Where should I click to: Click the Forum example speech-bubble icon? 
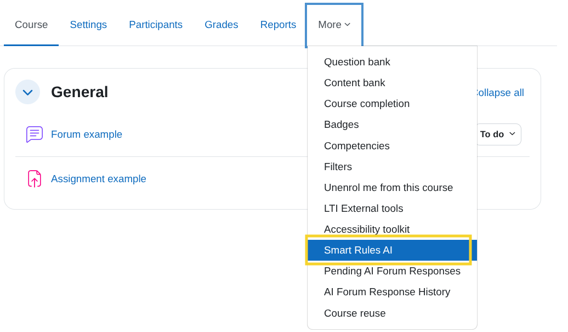[x=34, y=134]
